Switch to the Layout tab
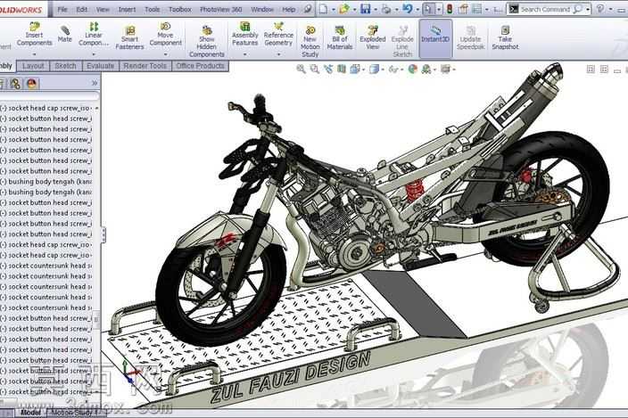 [33, 66]
